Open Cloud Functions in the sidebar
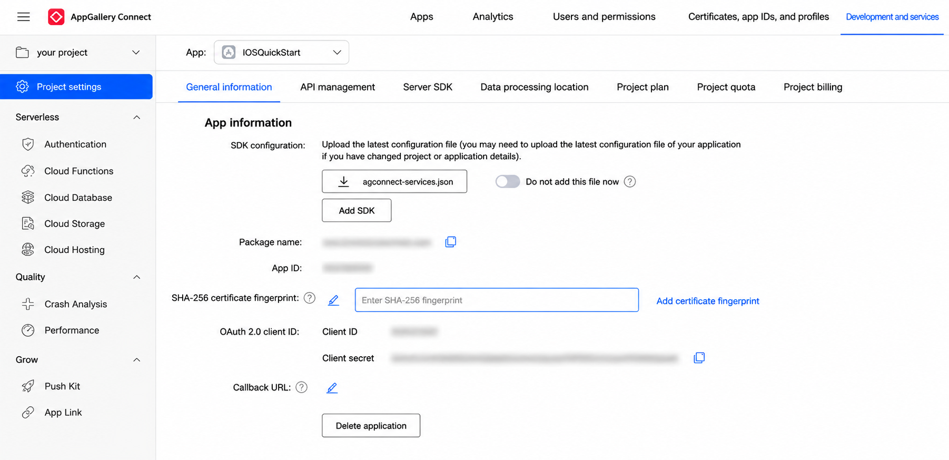The height and width of the screenshot is (460, 949). pyautogui.click(x=79, y=171)
